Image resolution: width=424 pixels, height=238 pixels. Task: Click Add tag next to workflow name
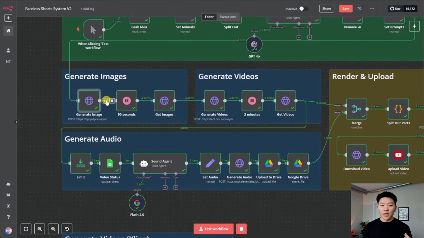click(x=87, y=9)
